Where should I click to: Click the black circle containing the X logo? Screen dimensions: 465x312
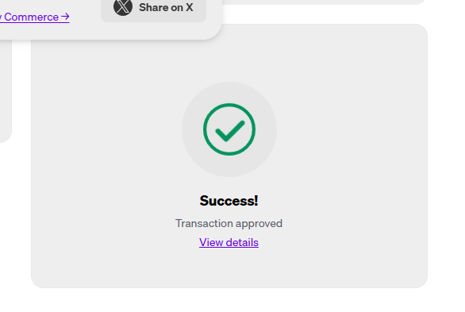click(x=123, y=7)
